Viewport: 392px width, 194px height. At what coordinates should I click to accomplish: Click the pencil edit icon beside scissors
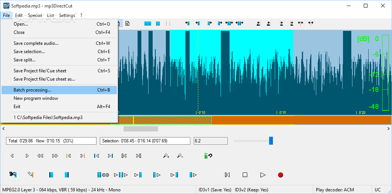point(31,174)
